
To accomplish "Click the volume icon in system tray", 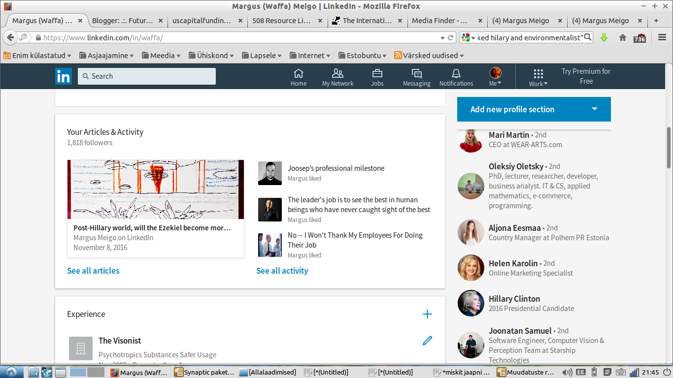I will click(x=567, y=372).
